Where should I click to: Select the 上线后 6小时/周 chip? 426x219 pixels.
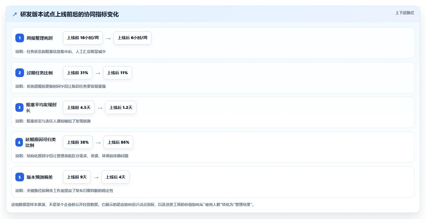pos(132,38)
